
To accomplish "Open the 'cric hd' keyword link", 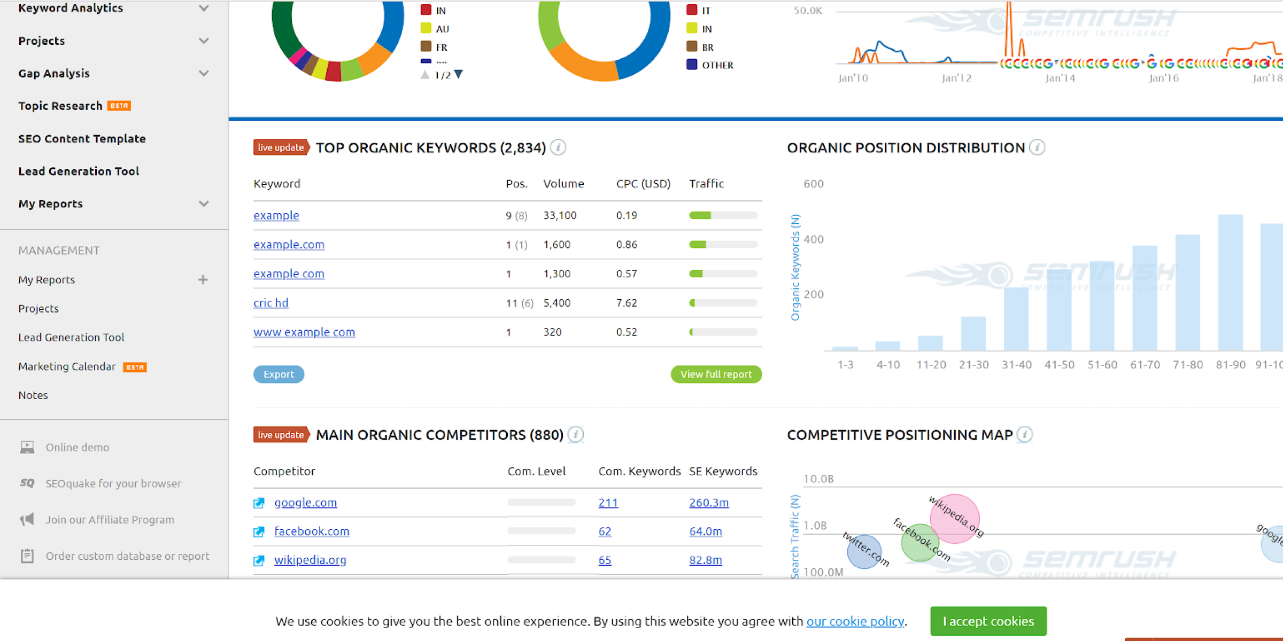I will coord(271,303).
